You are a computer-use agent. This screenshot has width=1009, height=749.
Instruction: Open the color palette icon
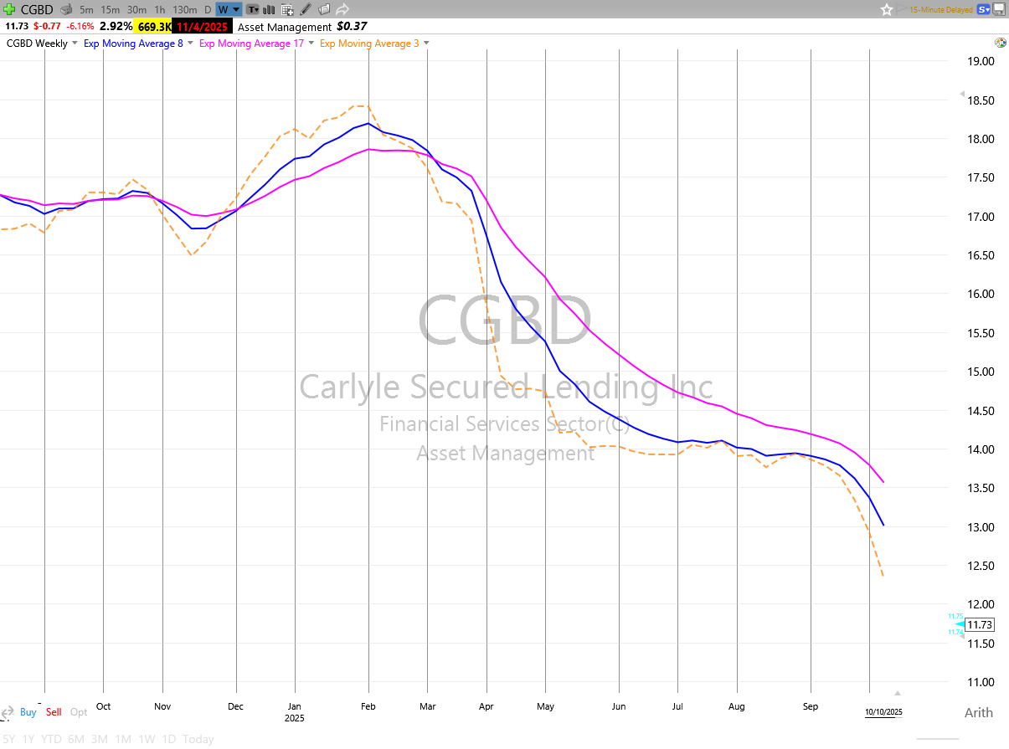(1000, 43)
